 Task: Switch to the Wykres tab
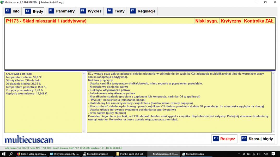(x=91, y=11)
